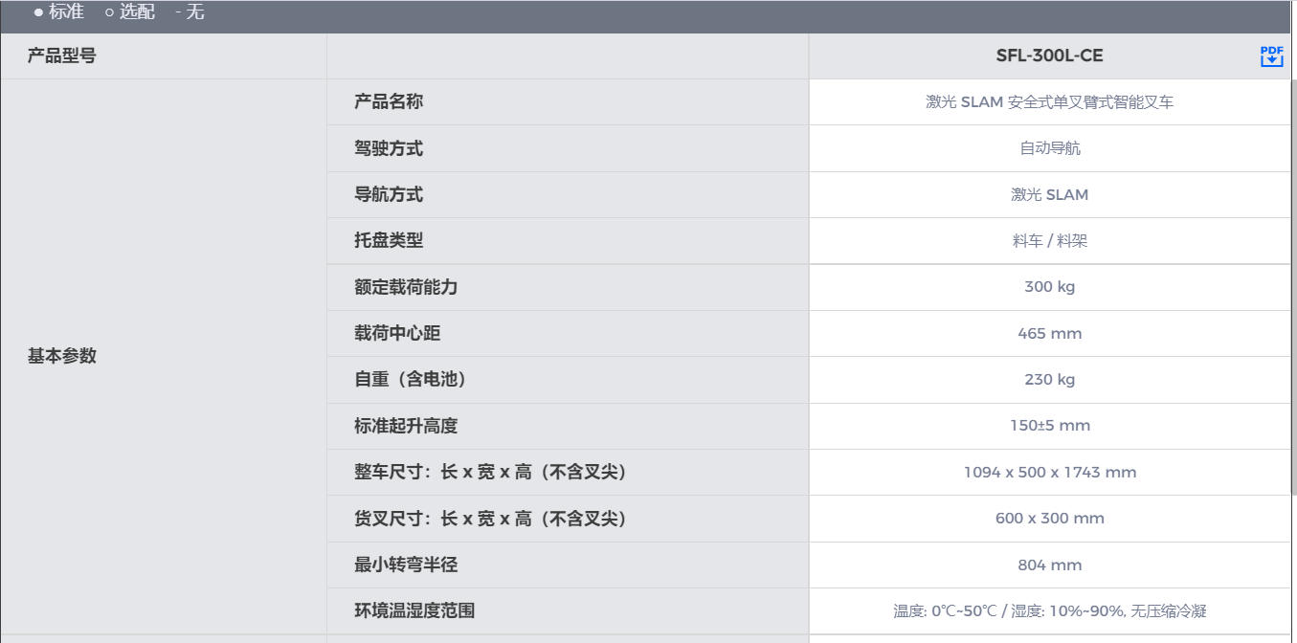This screenshot has height=643, width=1297.
Task: Click the 150±5 mm lift height value
Action: click(x=1049, y=426)
